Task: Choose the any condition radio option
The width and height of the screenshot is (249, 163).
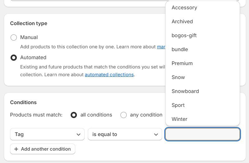Action: pos(124,115)
